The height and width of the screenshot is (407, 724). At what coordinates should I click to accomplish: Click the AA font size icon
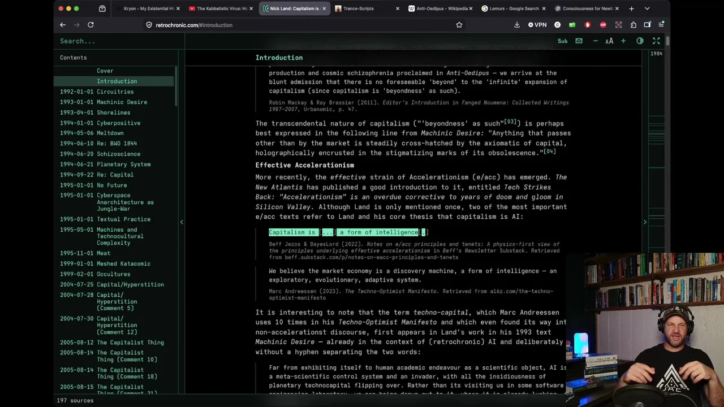[609, 41]
